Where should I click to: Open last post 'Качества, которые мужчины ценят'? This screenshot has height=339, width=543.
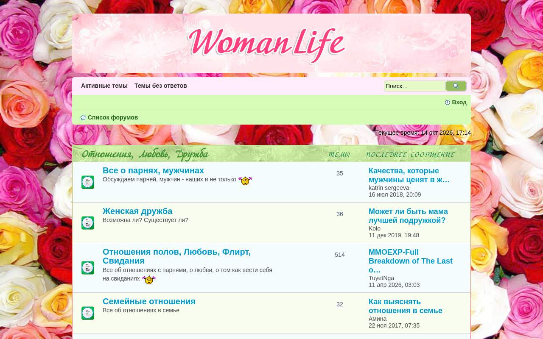click(x=409, y=175)
